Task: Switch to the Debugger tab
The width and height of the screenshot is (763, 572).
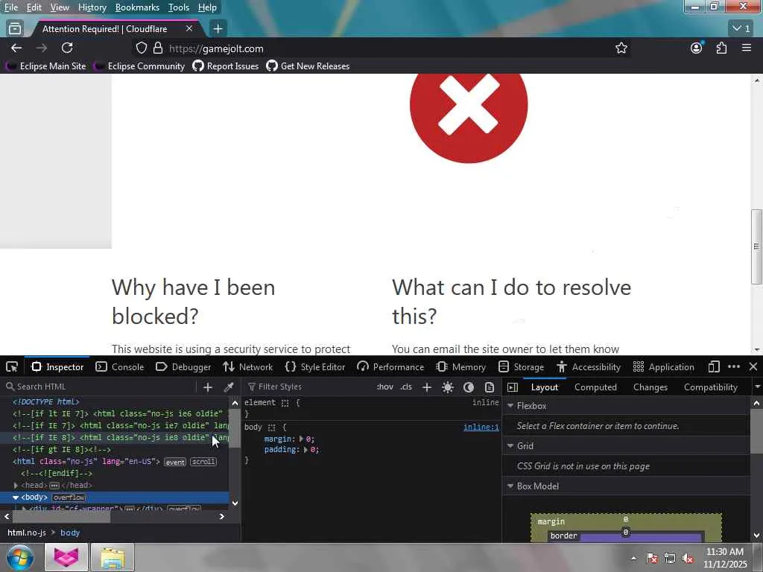Action: point(183,366)
